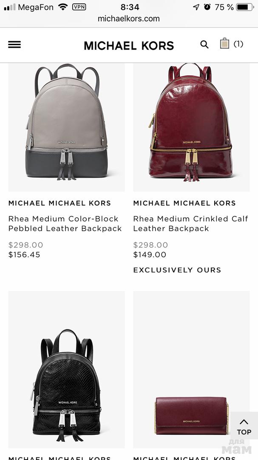Tap the alarm clock status icon

pyautogui.click(x=207, y=7)
